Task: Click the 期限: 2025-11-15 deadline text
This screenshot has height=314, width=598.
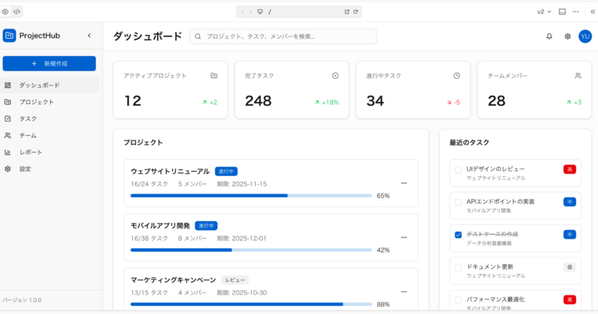Action: click(x=242, y=184)
